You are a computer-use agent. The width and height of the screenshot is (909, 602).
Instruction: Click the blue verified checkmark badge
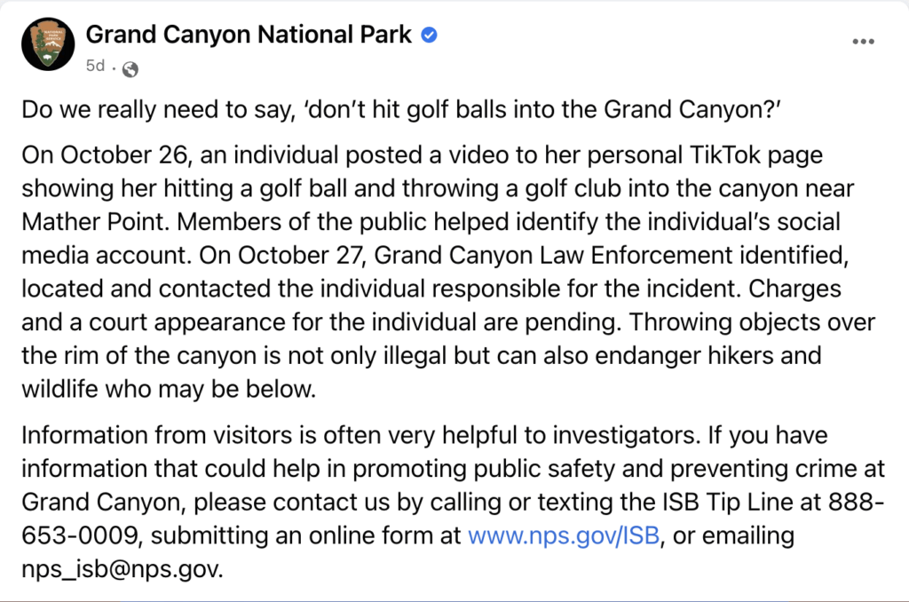coord(430,36)
